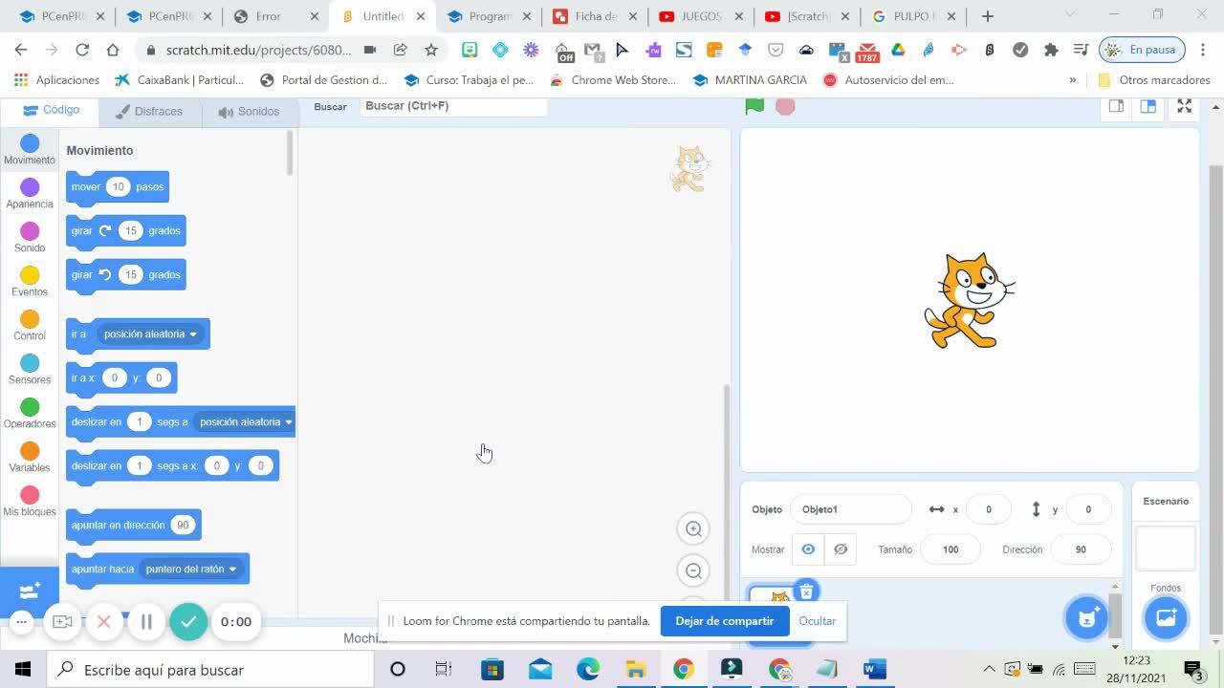The height and width of the screenshot is (688, 1224).
Task: Open Microsoft Word from the taskbar
Action: [x=874, y=669]
